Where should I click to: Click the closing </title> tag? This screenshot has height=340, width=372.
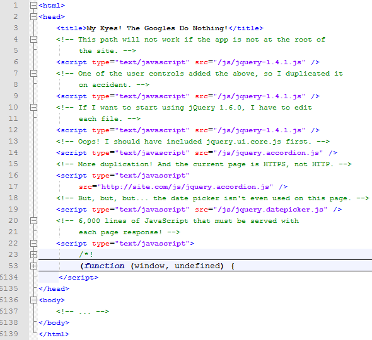coord(246,28)
